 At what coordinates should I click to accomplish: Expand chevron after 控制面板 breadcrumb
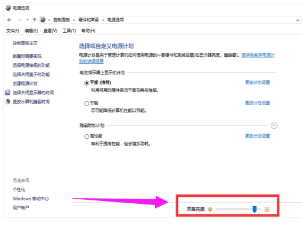pyautogui.click(x=74, y=20)
